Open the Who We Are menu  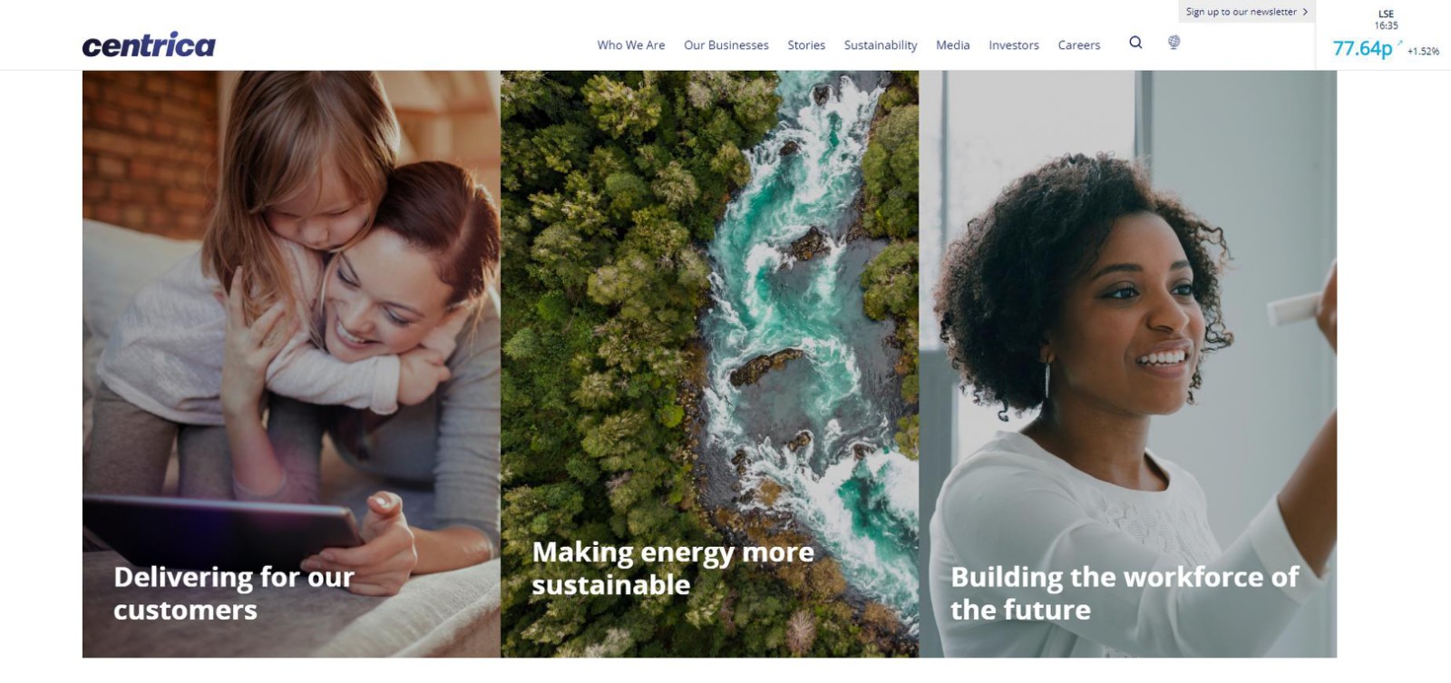[631, 45]
